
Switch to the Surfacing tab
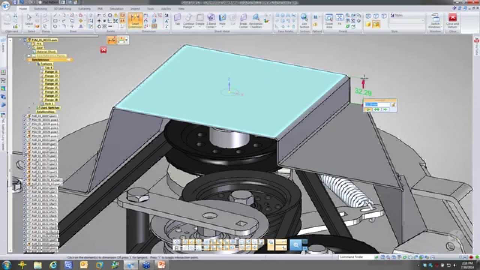click(84, 8)
